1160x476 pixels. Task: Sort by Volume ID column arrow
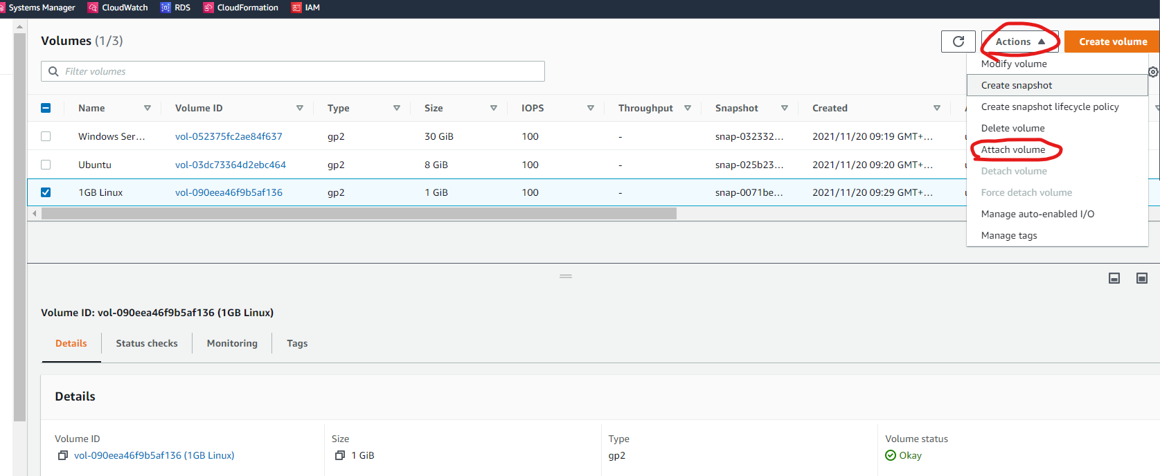pyautogui.click(x=300, y=108)
